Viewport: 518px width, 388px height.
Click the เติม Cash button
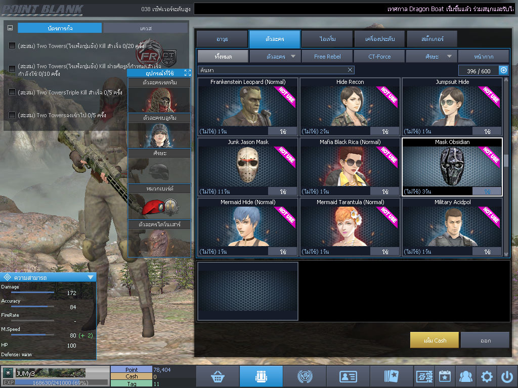(x=435, y=340)
